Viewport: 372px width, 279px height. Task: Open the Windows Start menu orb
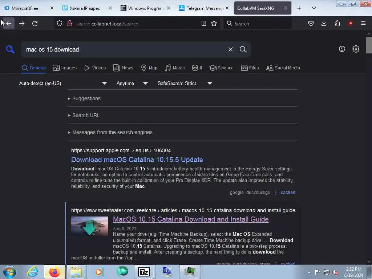pyautogui.click(x=10, y=272)
